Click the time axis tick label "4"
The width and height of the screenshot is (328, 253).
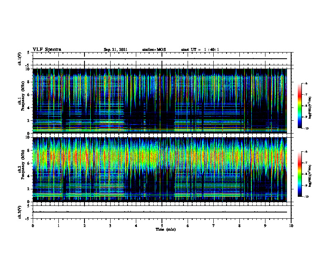tap(136, 226)
